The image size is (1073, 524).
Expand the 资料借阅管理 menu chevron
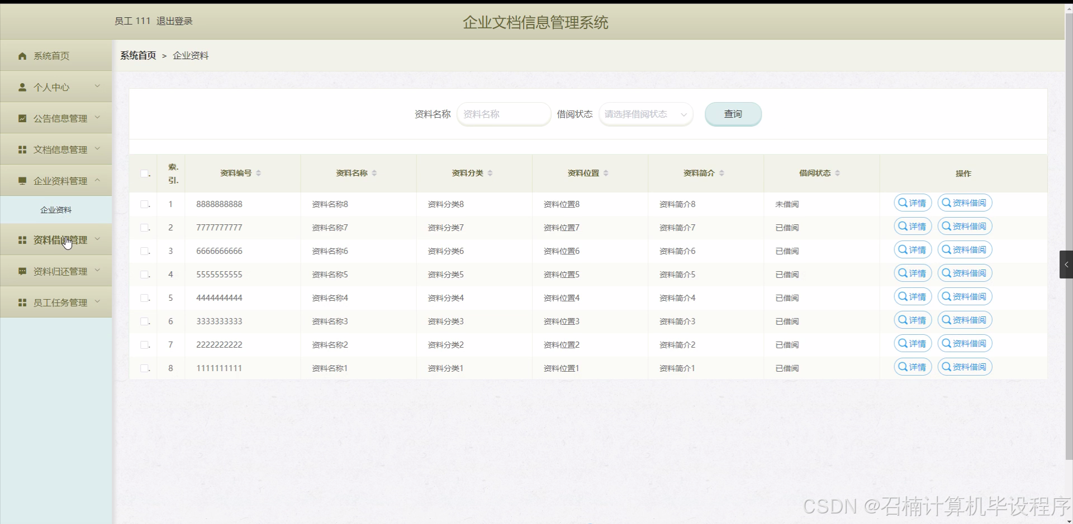pos(97,239)
